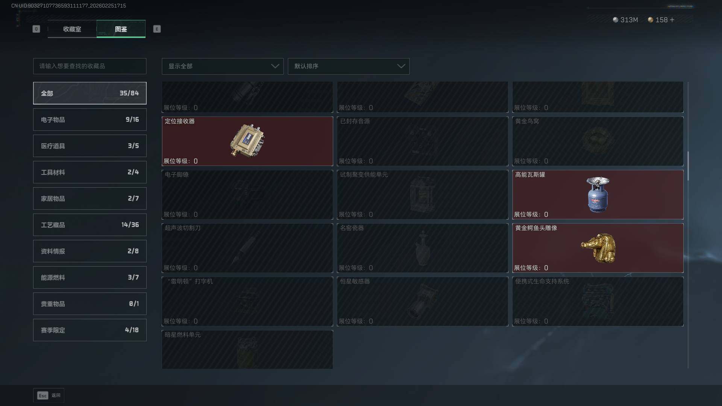
Task: Switch to the 收藏室 tab
Action: click(72, 29)
